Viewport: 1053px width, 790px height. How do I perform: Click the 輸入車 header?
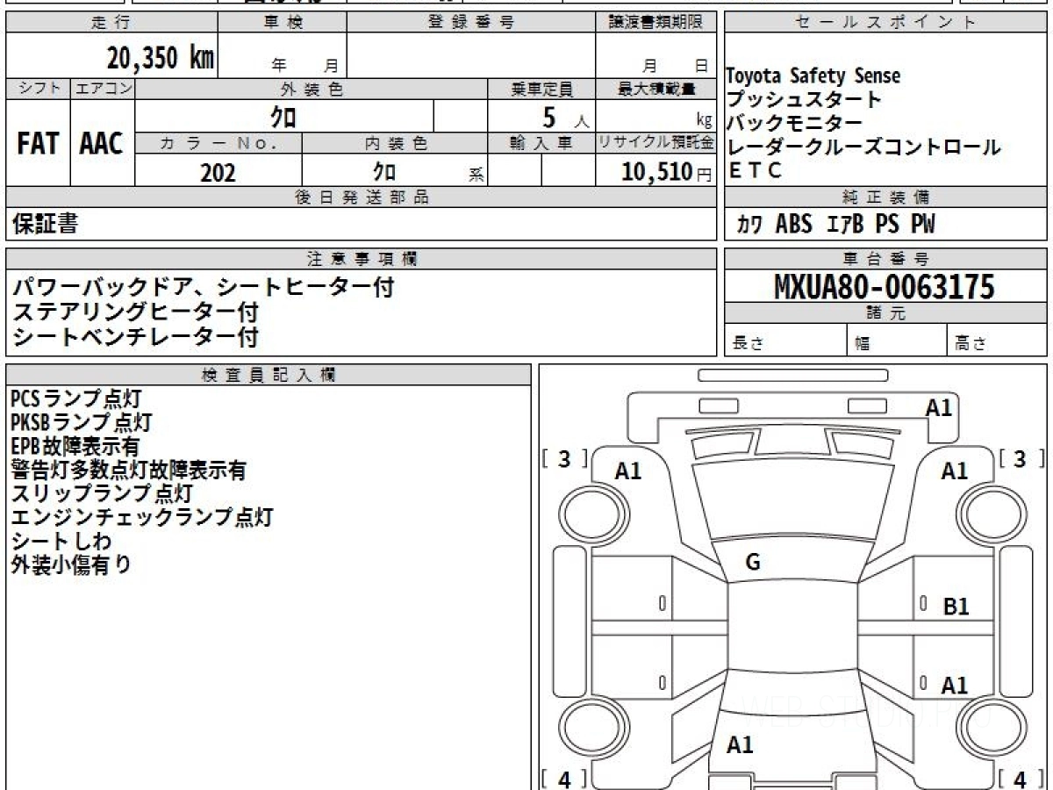(x=541, y=144)
